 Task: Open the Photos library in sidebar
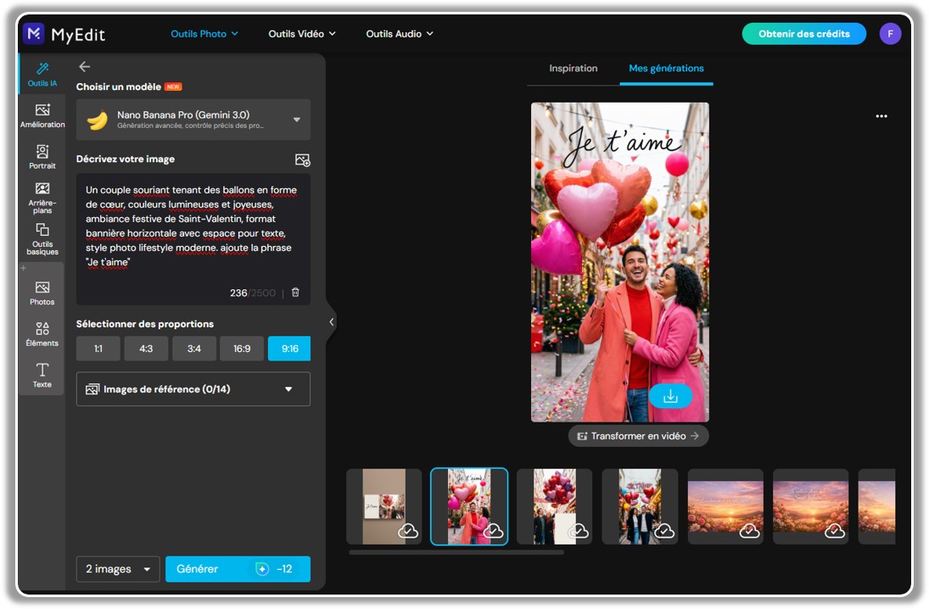point(42,293)
